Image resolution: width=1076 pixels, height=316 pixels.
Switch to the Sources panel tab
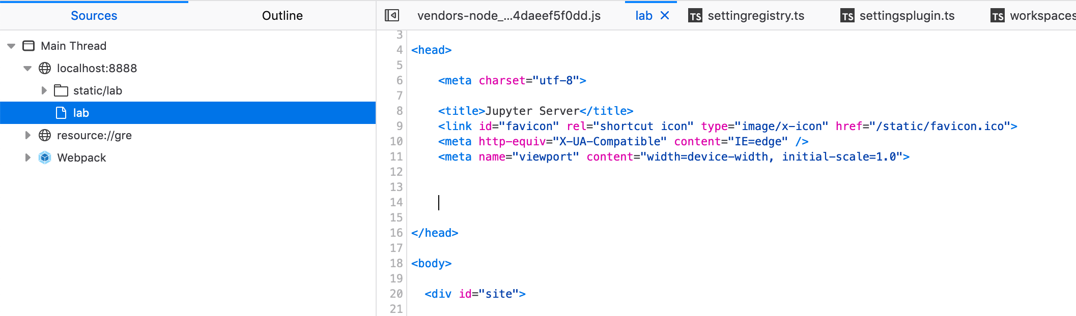click(94, 16)
